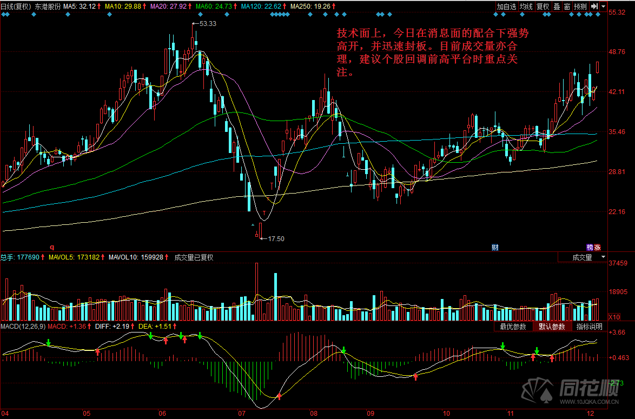The height and width of the screenshot is (419, 635).
Task: Select the 最优参数 tab
Action: point(513,327)
